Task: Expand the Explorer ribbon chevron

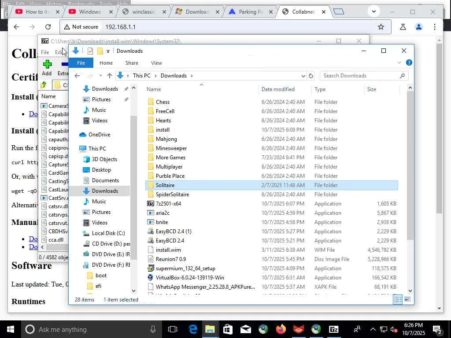Action: (x=399, y=62)
